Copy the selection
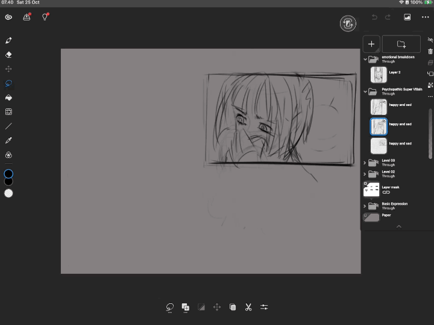This screenshot has height=325, width=434. (x=233, y=307)
